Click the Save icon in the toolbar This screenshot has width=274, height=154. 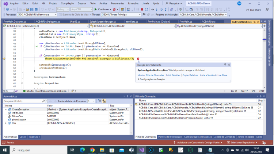click(x=32, y=9)
